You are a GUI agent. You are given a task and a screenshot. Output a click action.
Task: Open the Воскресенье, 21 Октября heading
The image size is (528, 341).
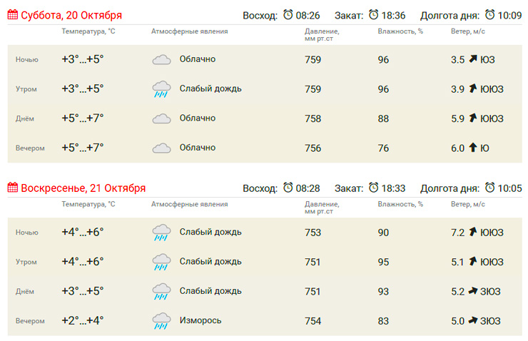coord(83,188)
